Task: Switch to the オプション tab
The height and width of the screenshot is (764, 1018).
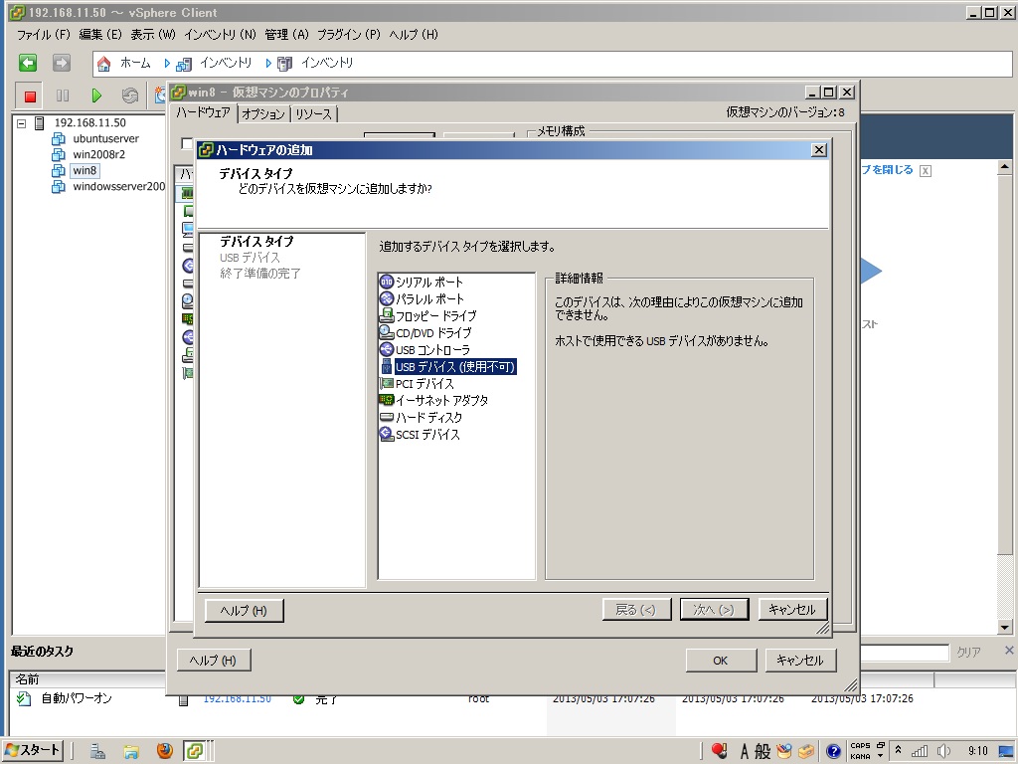Action: 263,113
